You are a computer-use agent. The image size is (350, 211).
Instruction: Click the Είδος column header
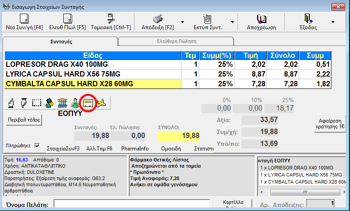(93, 55)
